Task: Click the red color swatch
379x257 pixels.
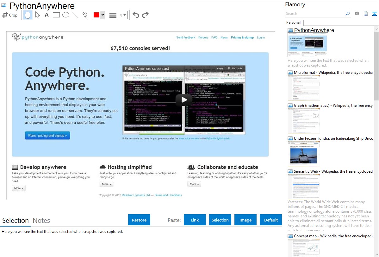Action: (96, 15)
